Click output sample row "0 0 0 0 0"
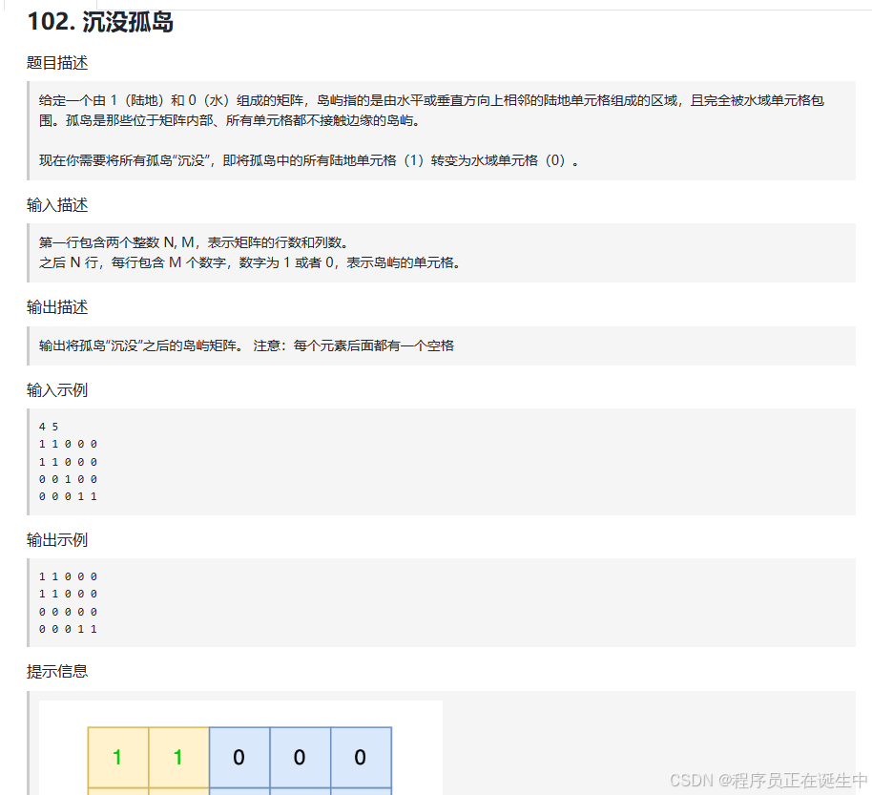This screenshot has height=795, width=872. click(68, 612)
